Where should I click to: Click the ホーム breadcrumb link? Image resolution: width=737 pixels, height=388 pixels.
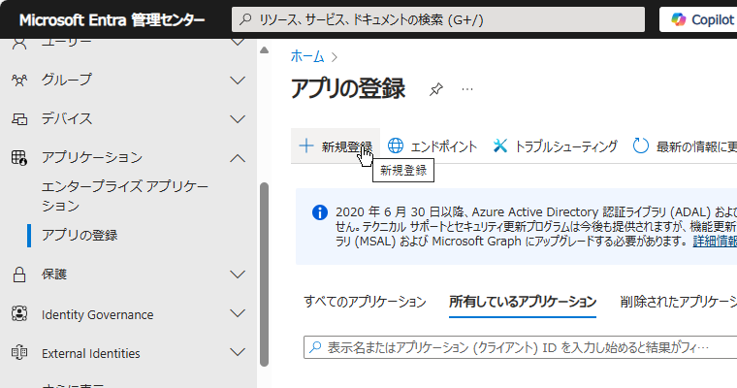pos(307,56)
